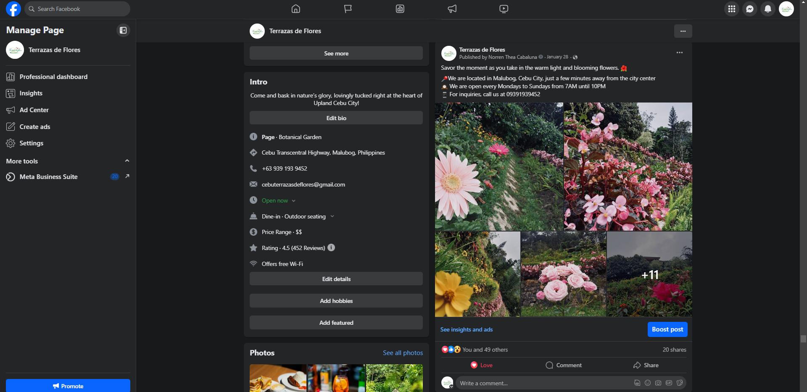
Task: Click the page scrollbar thumb
Action: coord(803,339)
